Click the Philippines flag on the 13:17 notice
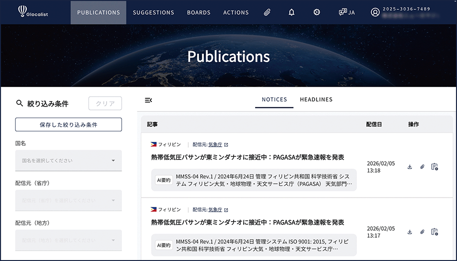Viewport: 457px width, 261px height. [x=154, y=209]
